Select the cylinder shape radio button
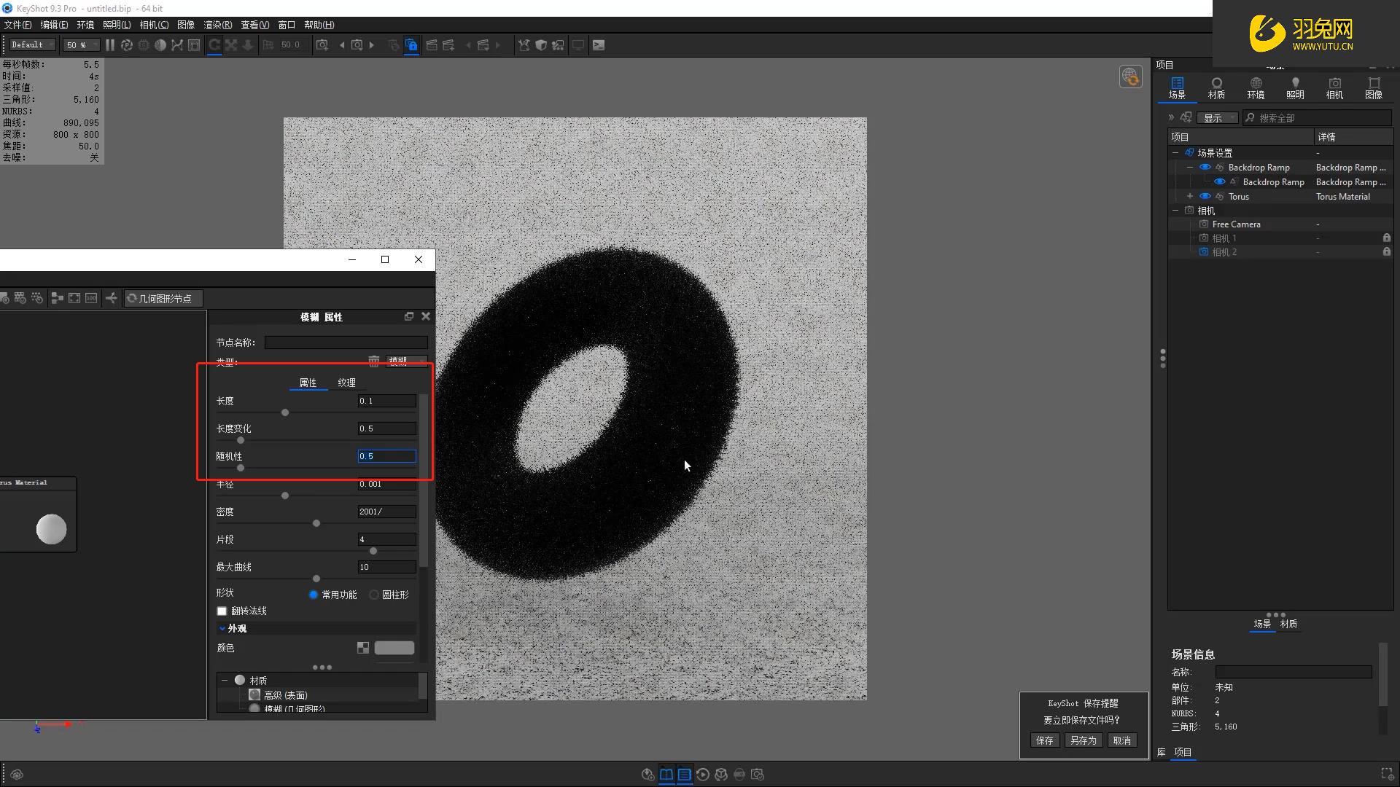The height and width of the screenshot is (787, 1400). click(374, 595)
